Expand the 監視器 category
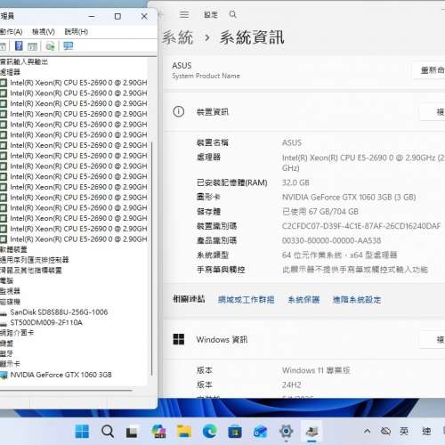The width and height of the screenshot is (445, 445). 10,291
